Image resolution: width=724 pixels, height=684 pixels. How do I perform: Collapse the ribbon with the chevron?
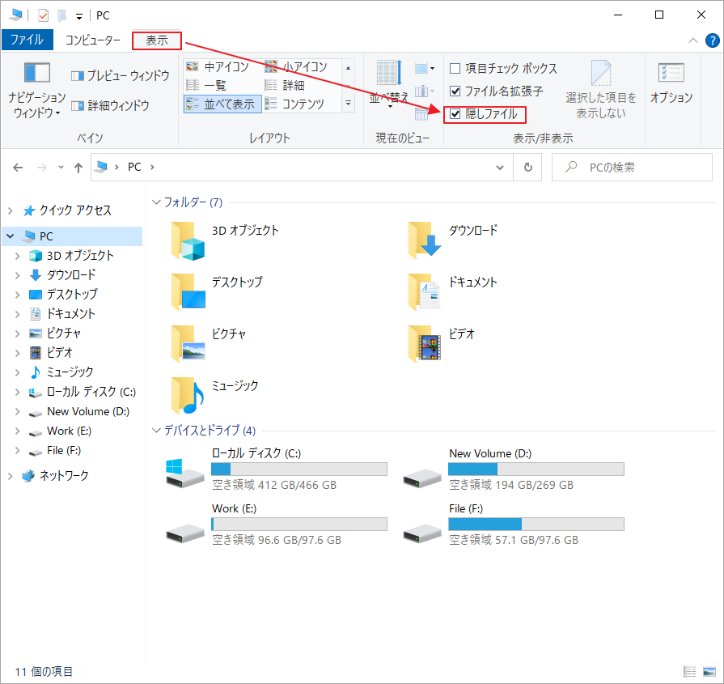coord(692,40)
